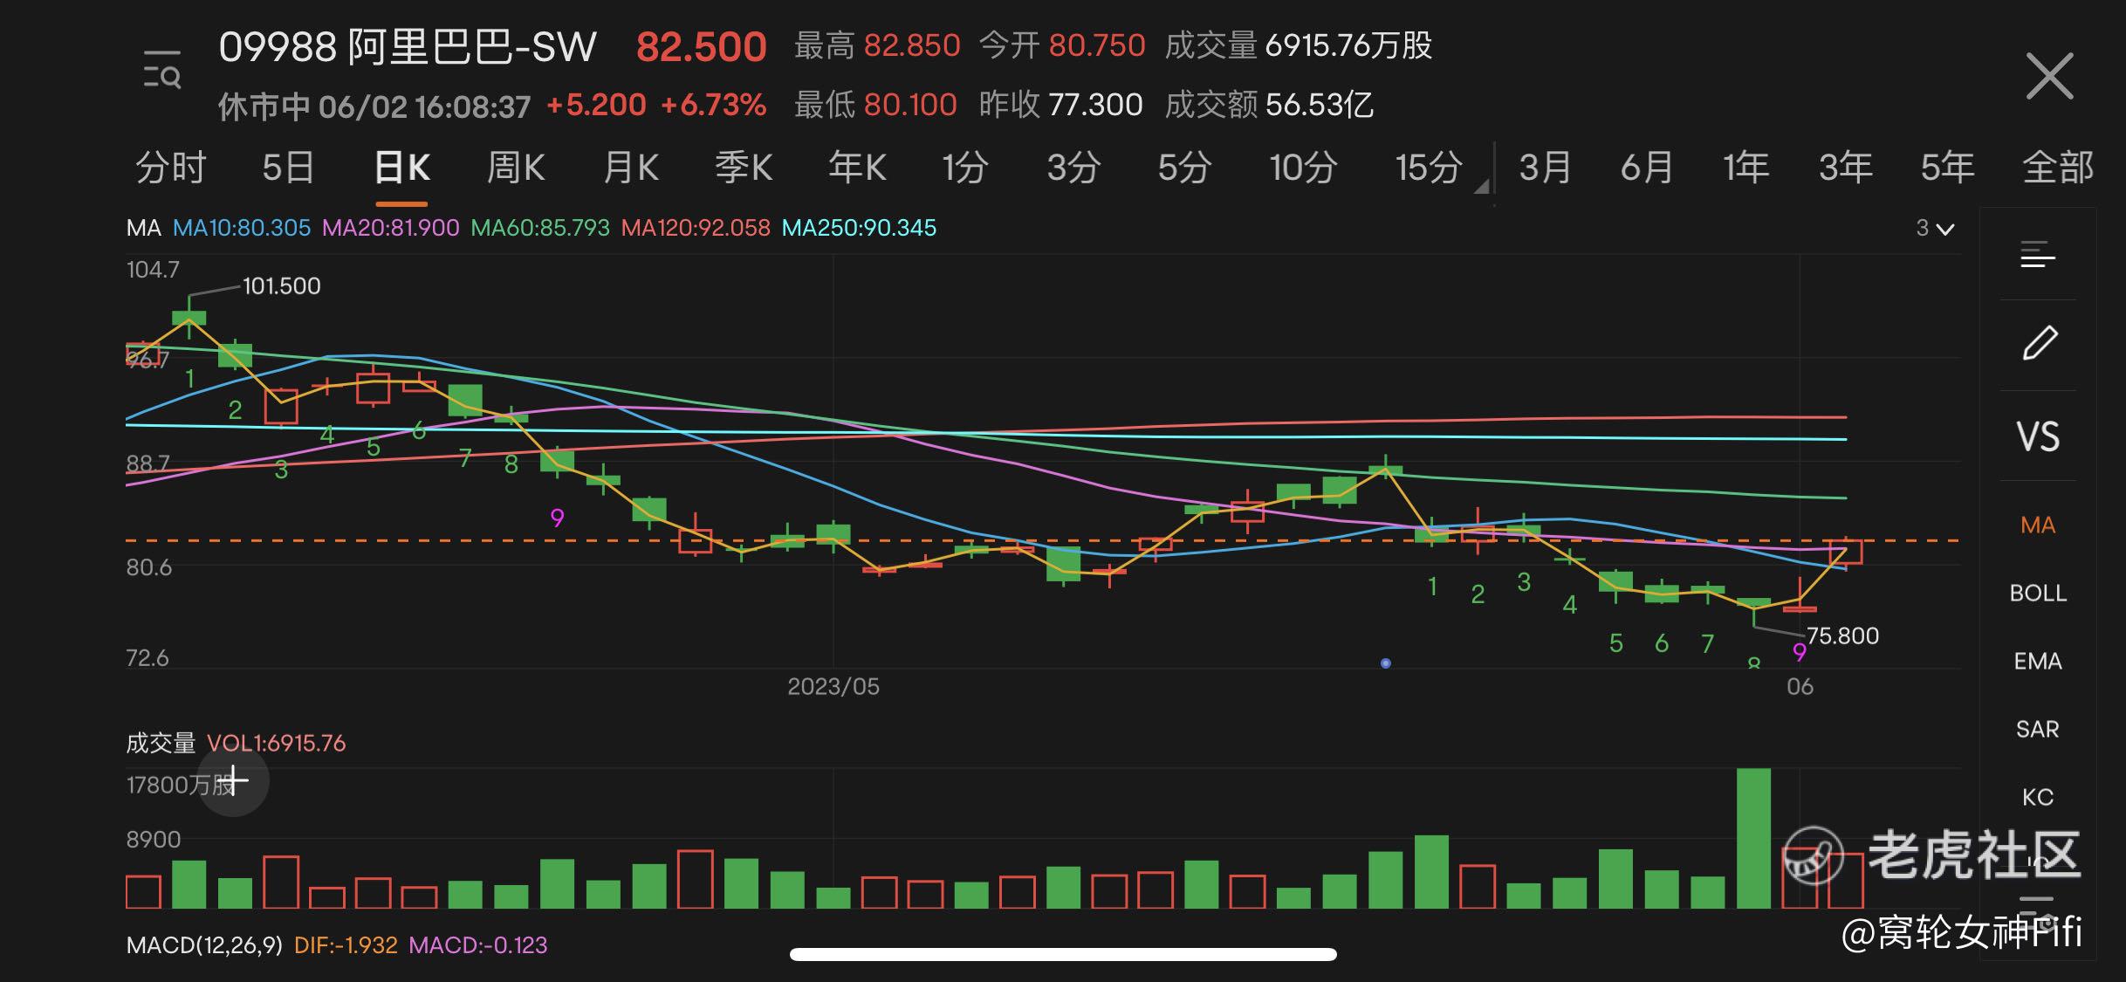Toggle the MA indicator overlay

click(2038, 525)
